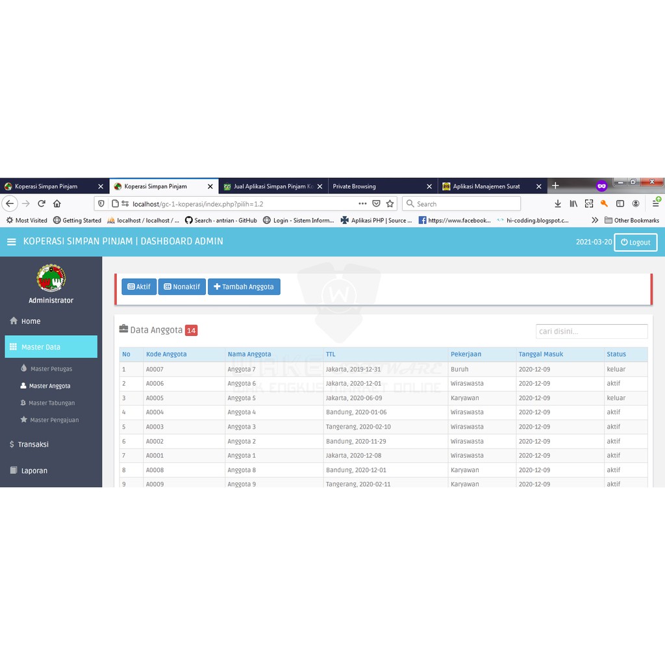Open the Firefox Library icon
Screen dimensions: 665x665
click(572, 203)
